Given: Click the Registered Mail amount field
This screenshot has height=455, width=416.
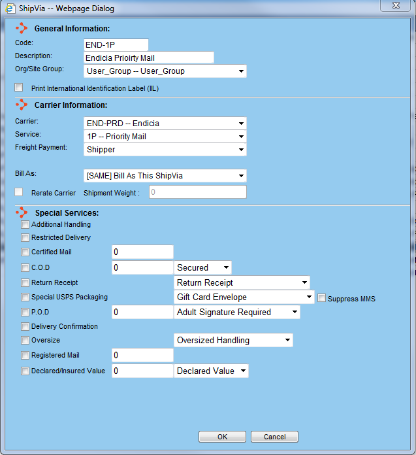Looking at the screenshot, I should pyautogui.click(x=142, y=355).
